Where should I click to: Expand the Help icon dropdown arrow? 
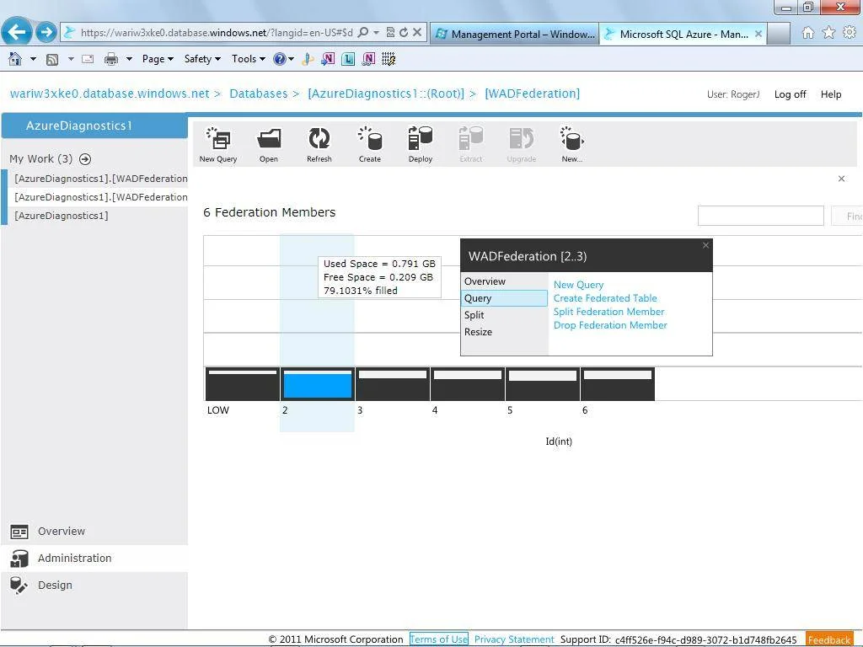coord(291,59)
